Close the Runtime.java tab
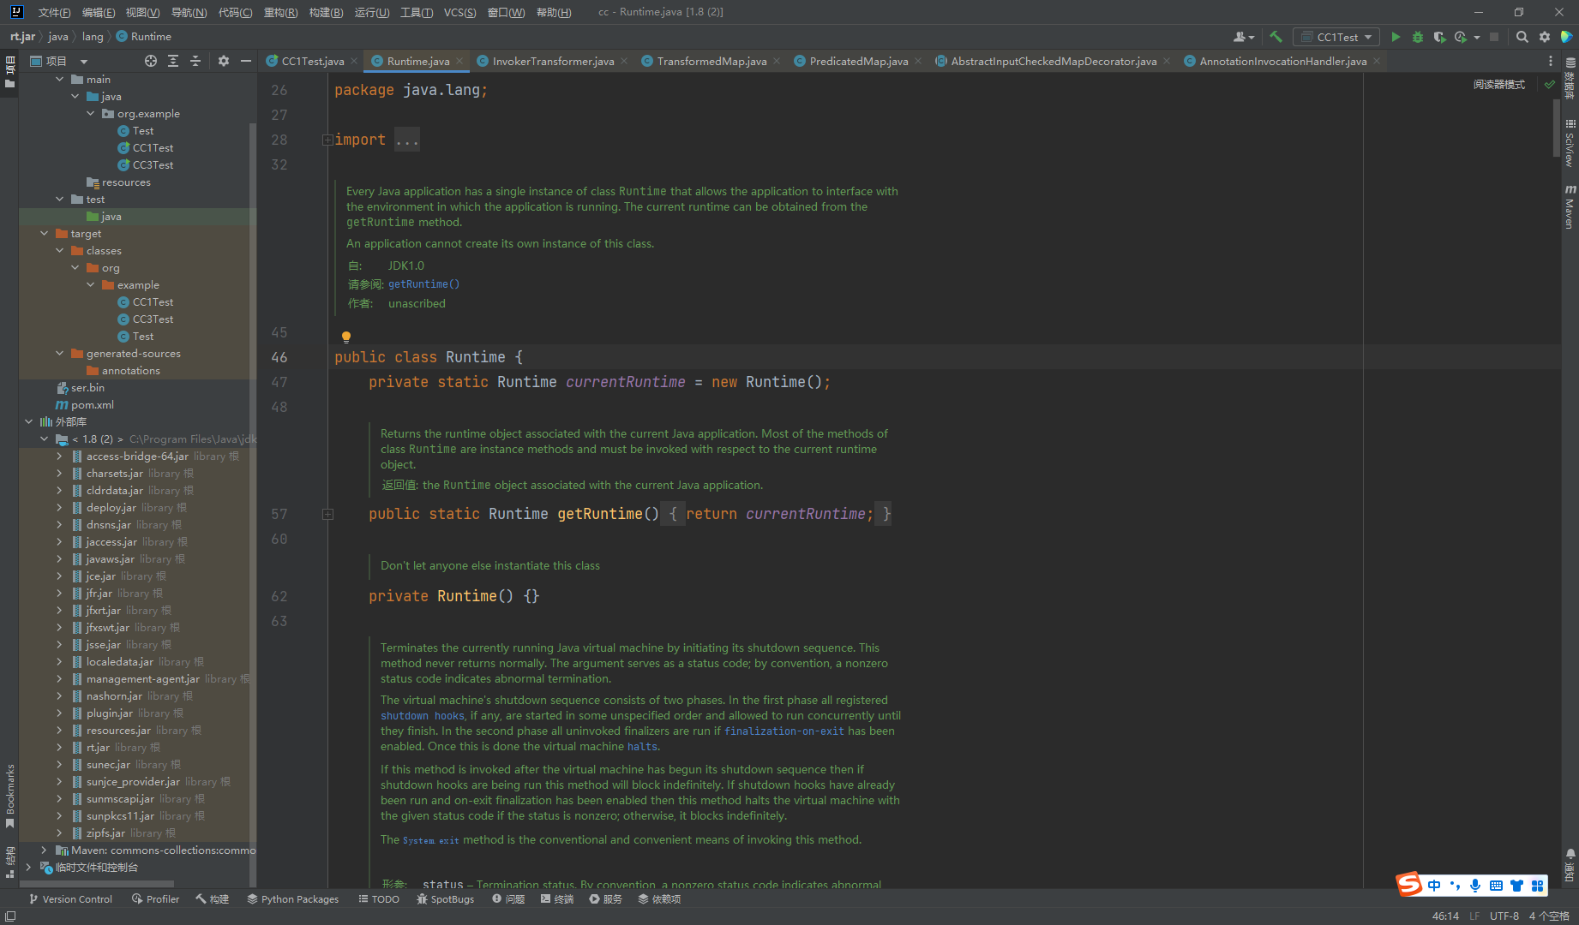Screen dimensions: 1579x925 [x=459, y=61]
